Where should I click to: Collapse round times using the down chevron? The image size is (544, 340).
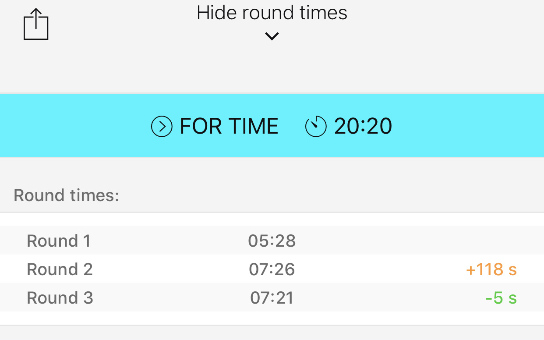coord(272,36)
